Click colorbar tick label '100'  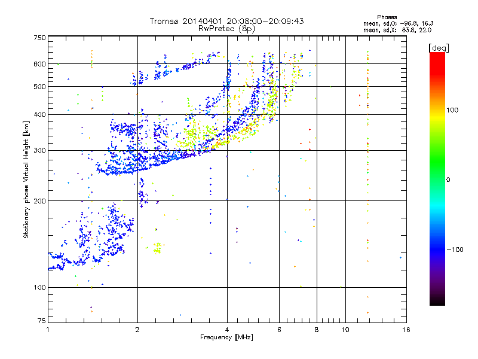pos(452,110)
